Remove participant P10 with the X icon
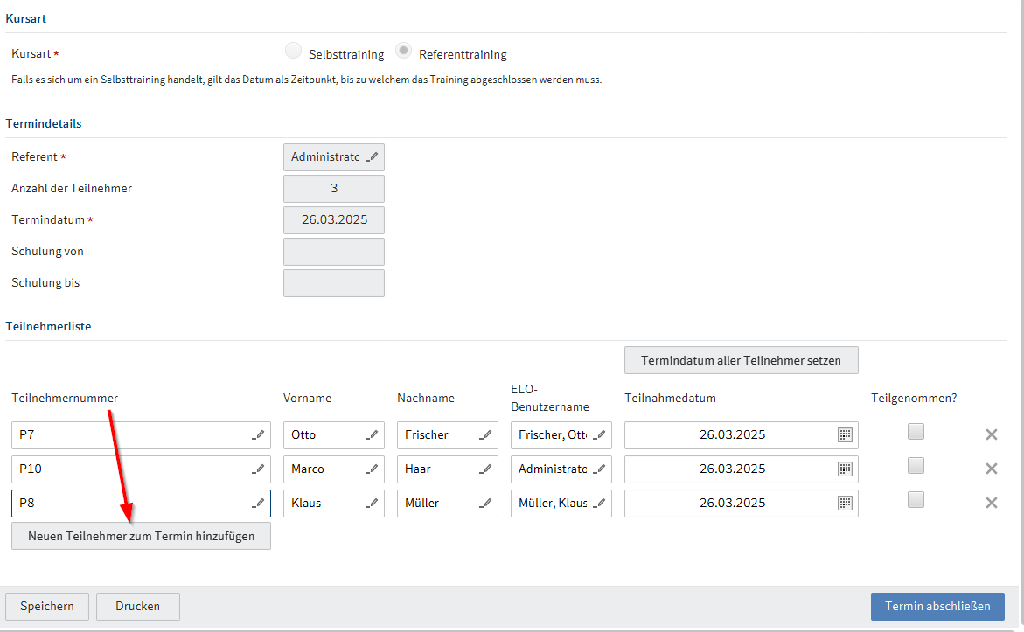1024x632 pixels. [x=991, y=469]
